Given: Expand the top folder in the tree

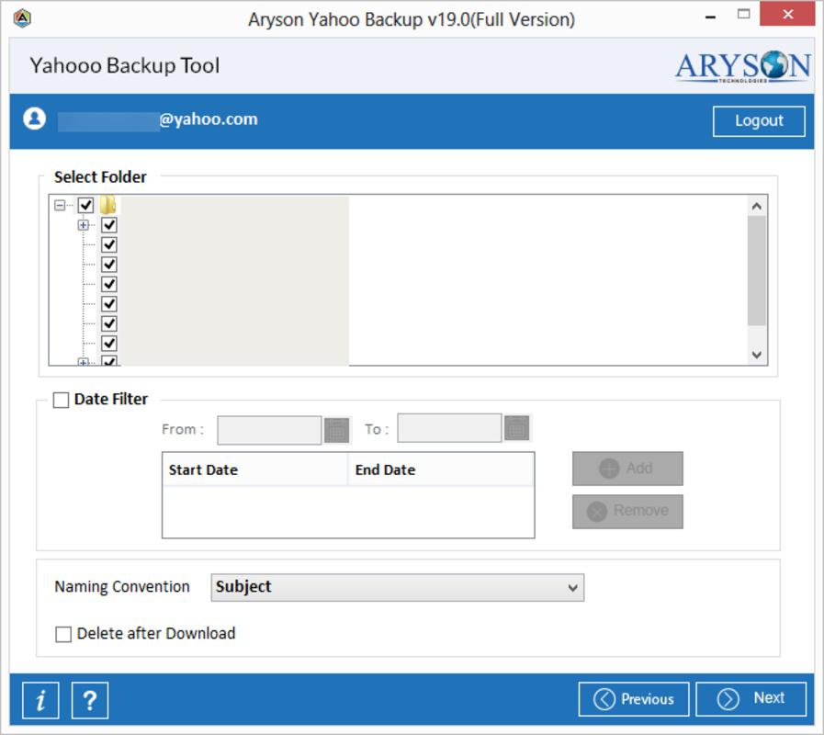Looking at the screenshot, I should 83,223.
